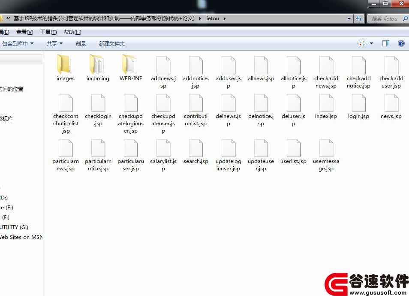Select the checkupdateuser.jsp file icon
Screen dimensions: 409x296
[163, 103]
